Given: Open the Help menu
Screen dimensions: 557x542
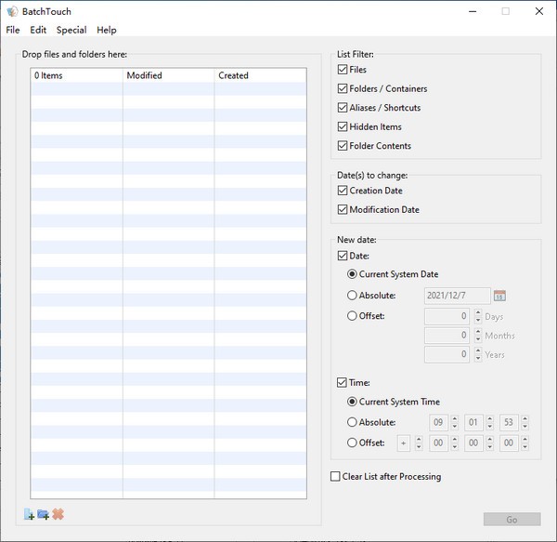Looking at the screenshot, I should [x=107, y=30].
